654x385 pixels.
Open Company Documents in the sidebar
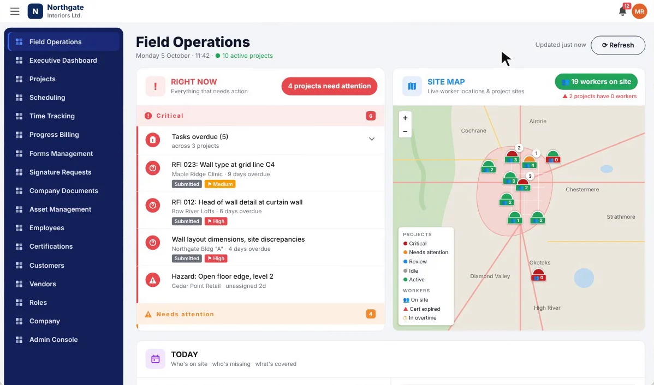[63, 190]
